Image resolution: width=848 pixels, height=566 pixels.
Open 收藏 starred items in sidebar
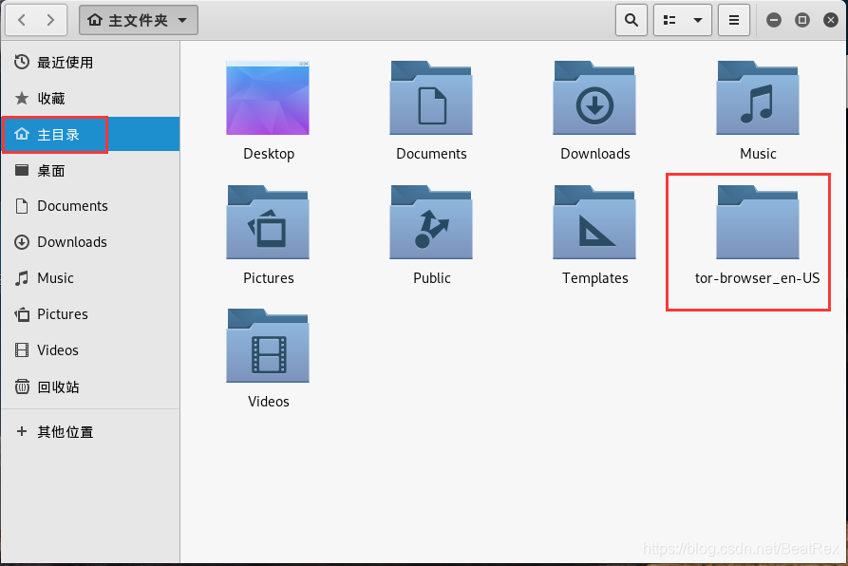pos(90,99)
